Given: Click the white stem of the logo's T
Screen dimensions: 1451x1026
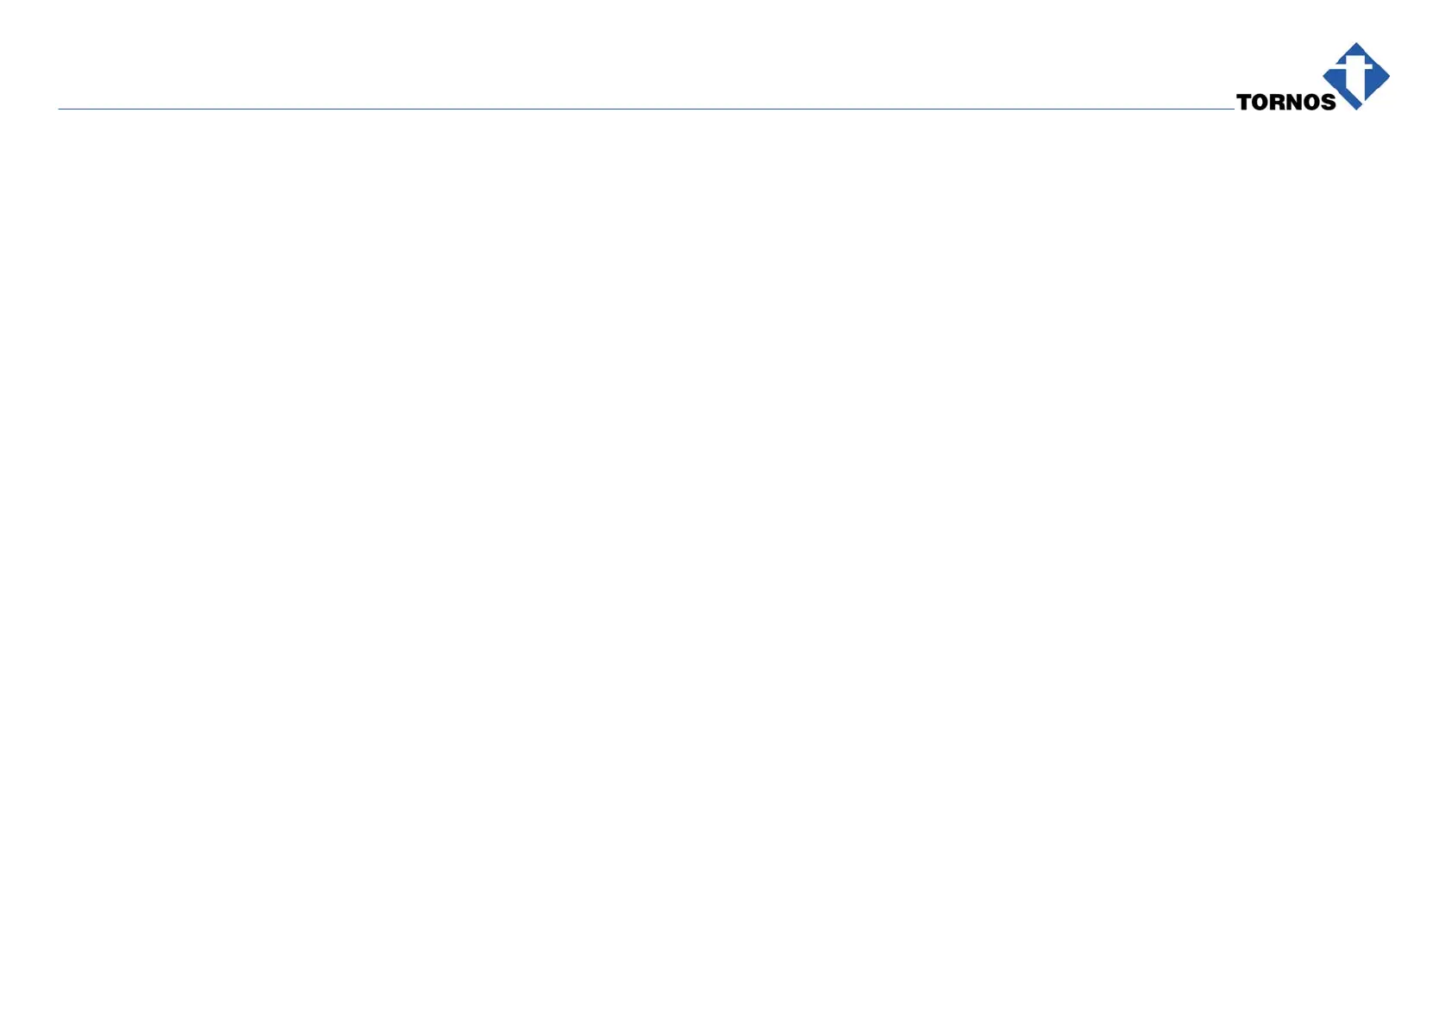Looking at the screenshot, I should click(x=1357, y=84).
